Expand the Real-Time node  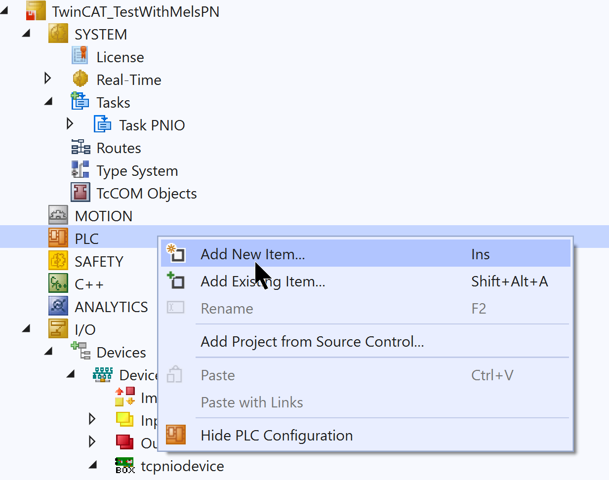coord(48,78)
